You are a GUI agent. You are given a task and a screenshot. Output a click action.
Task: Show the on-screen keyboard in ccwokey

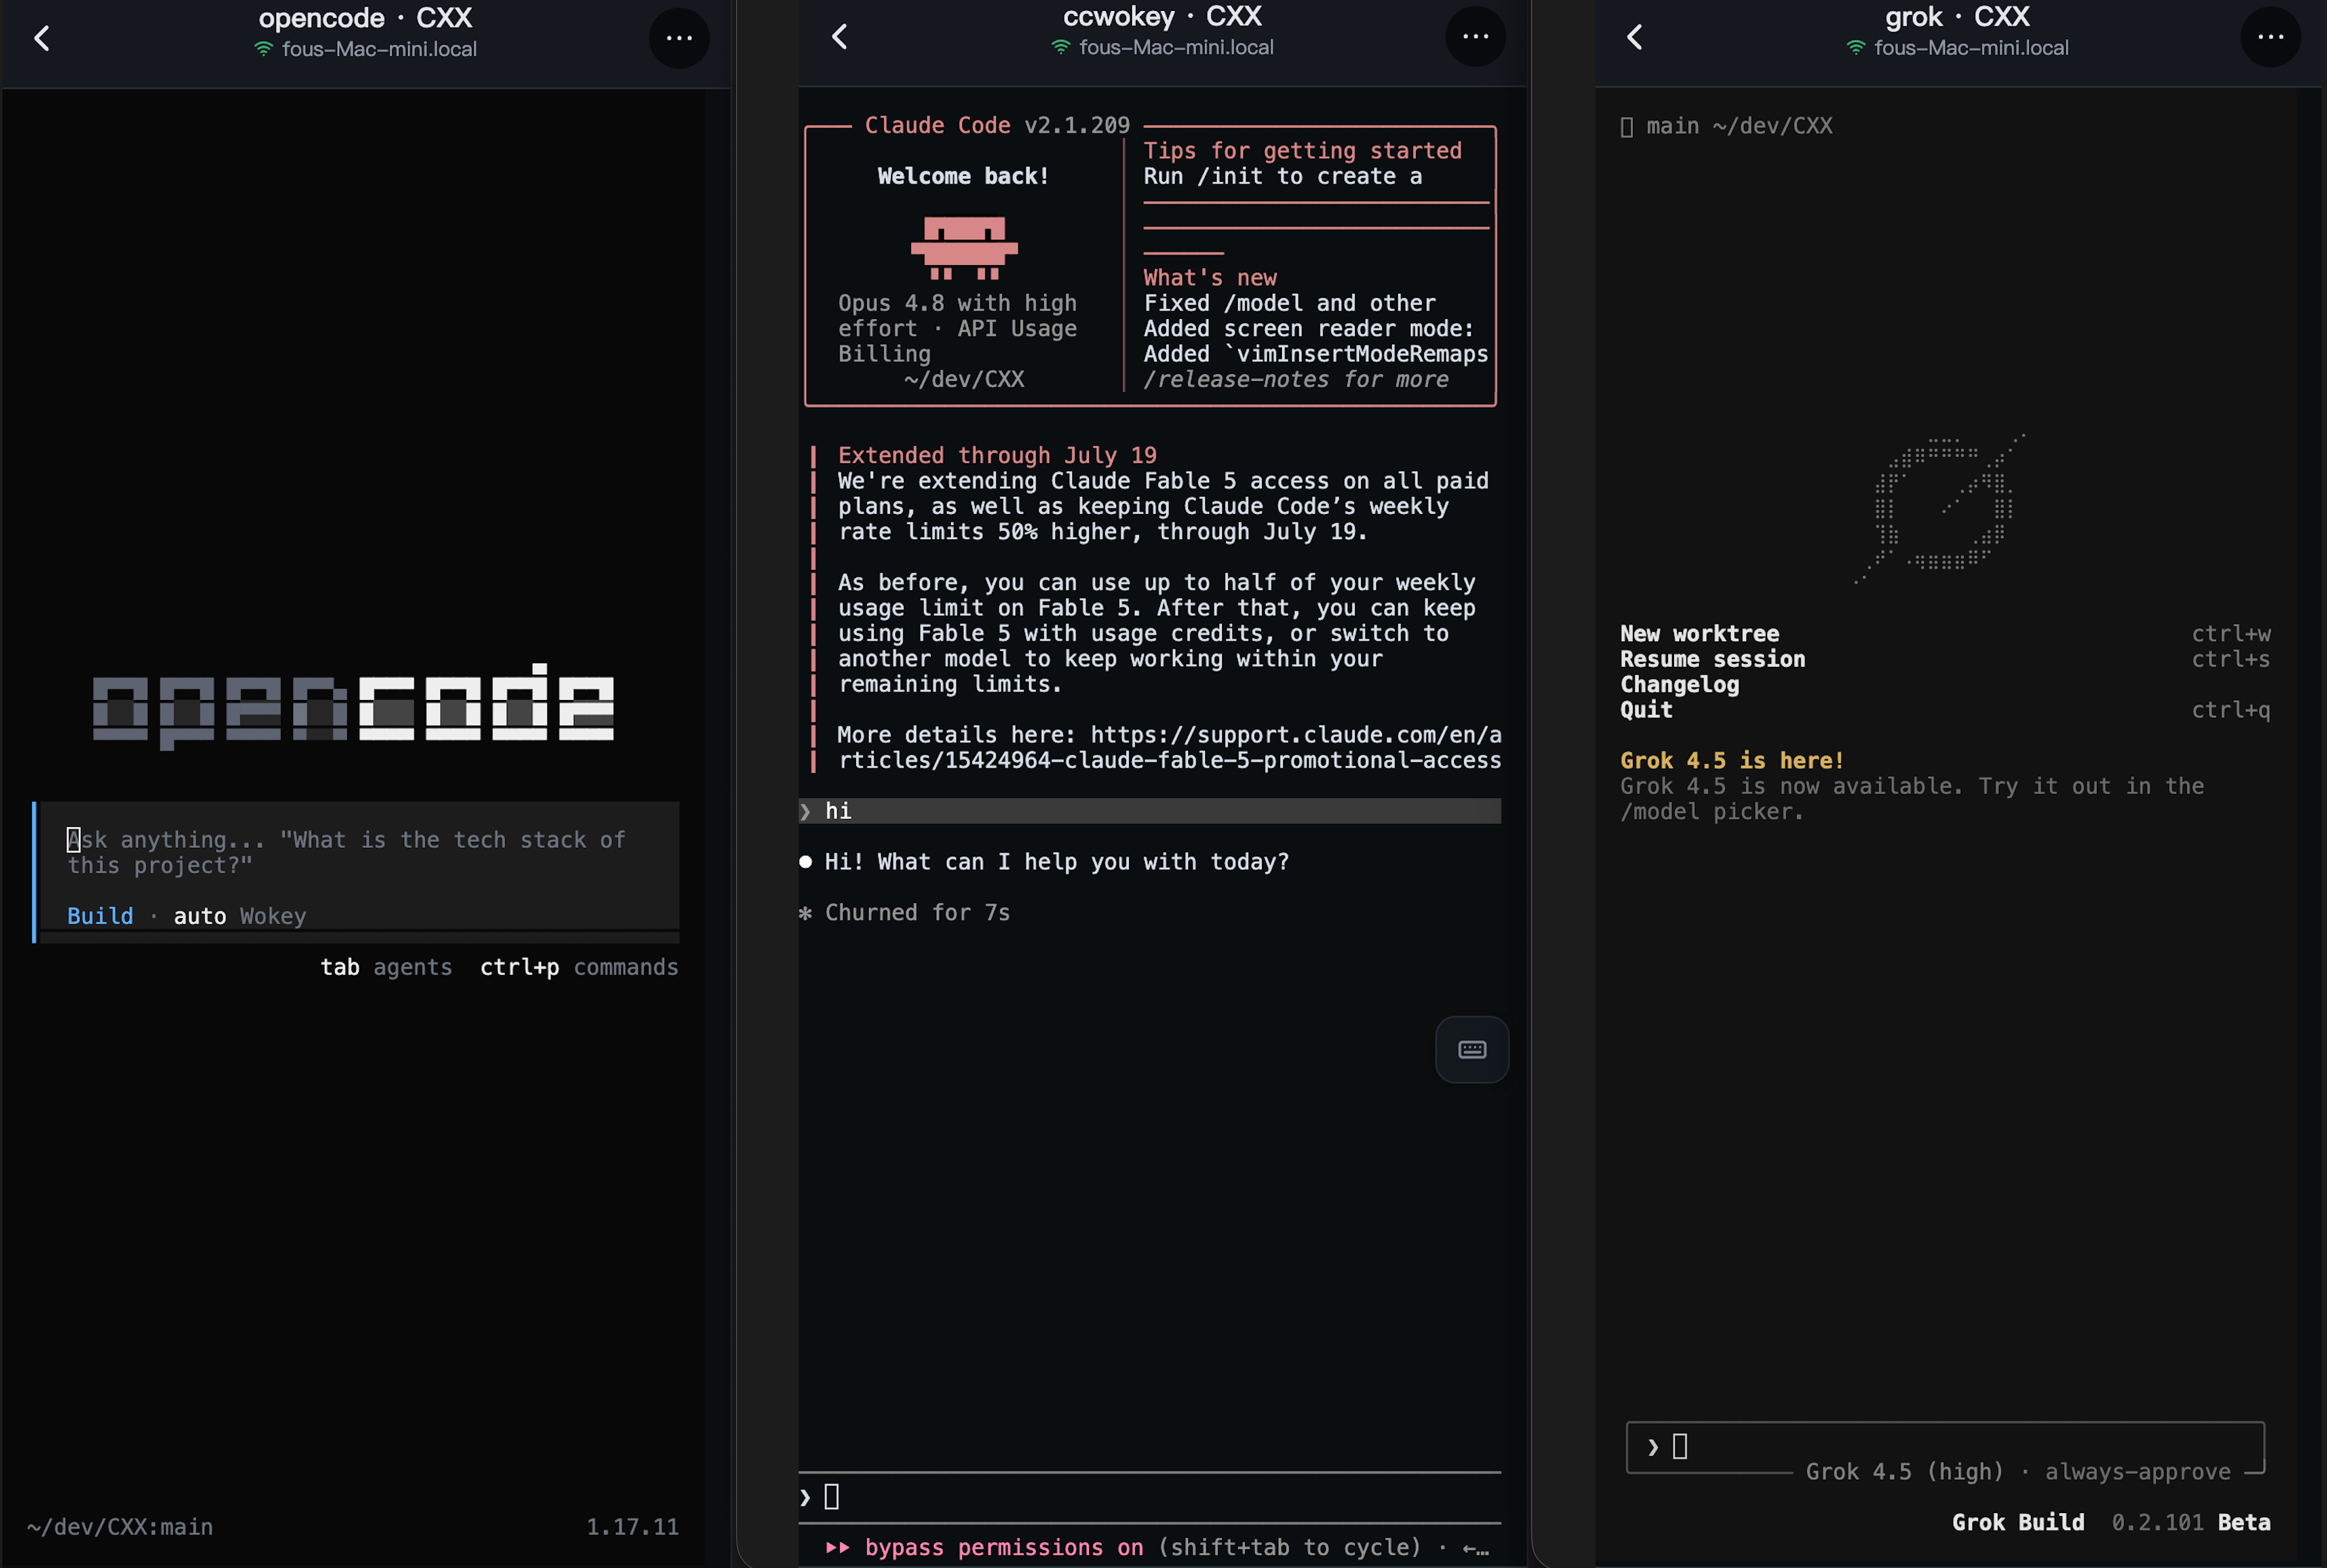coord(1472,1049)
